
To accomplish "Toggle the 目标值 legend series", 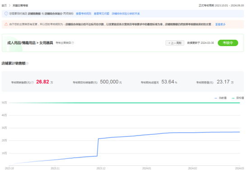I will pyautogui.click(x=238, y=98).
